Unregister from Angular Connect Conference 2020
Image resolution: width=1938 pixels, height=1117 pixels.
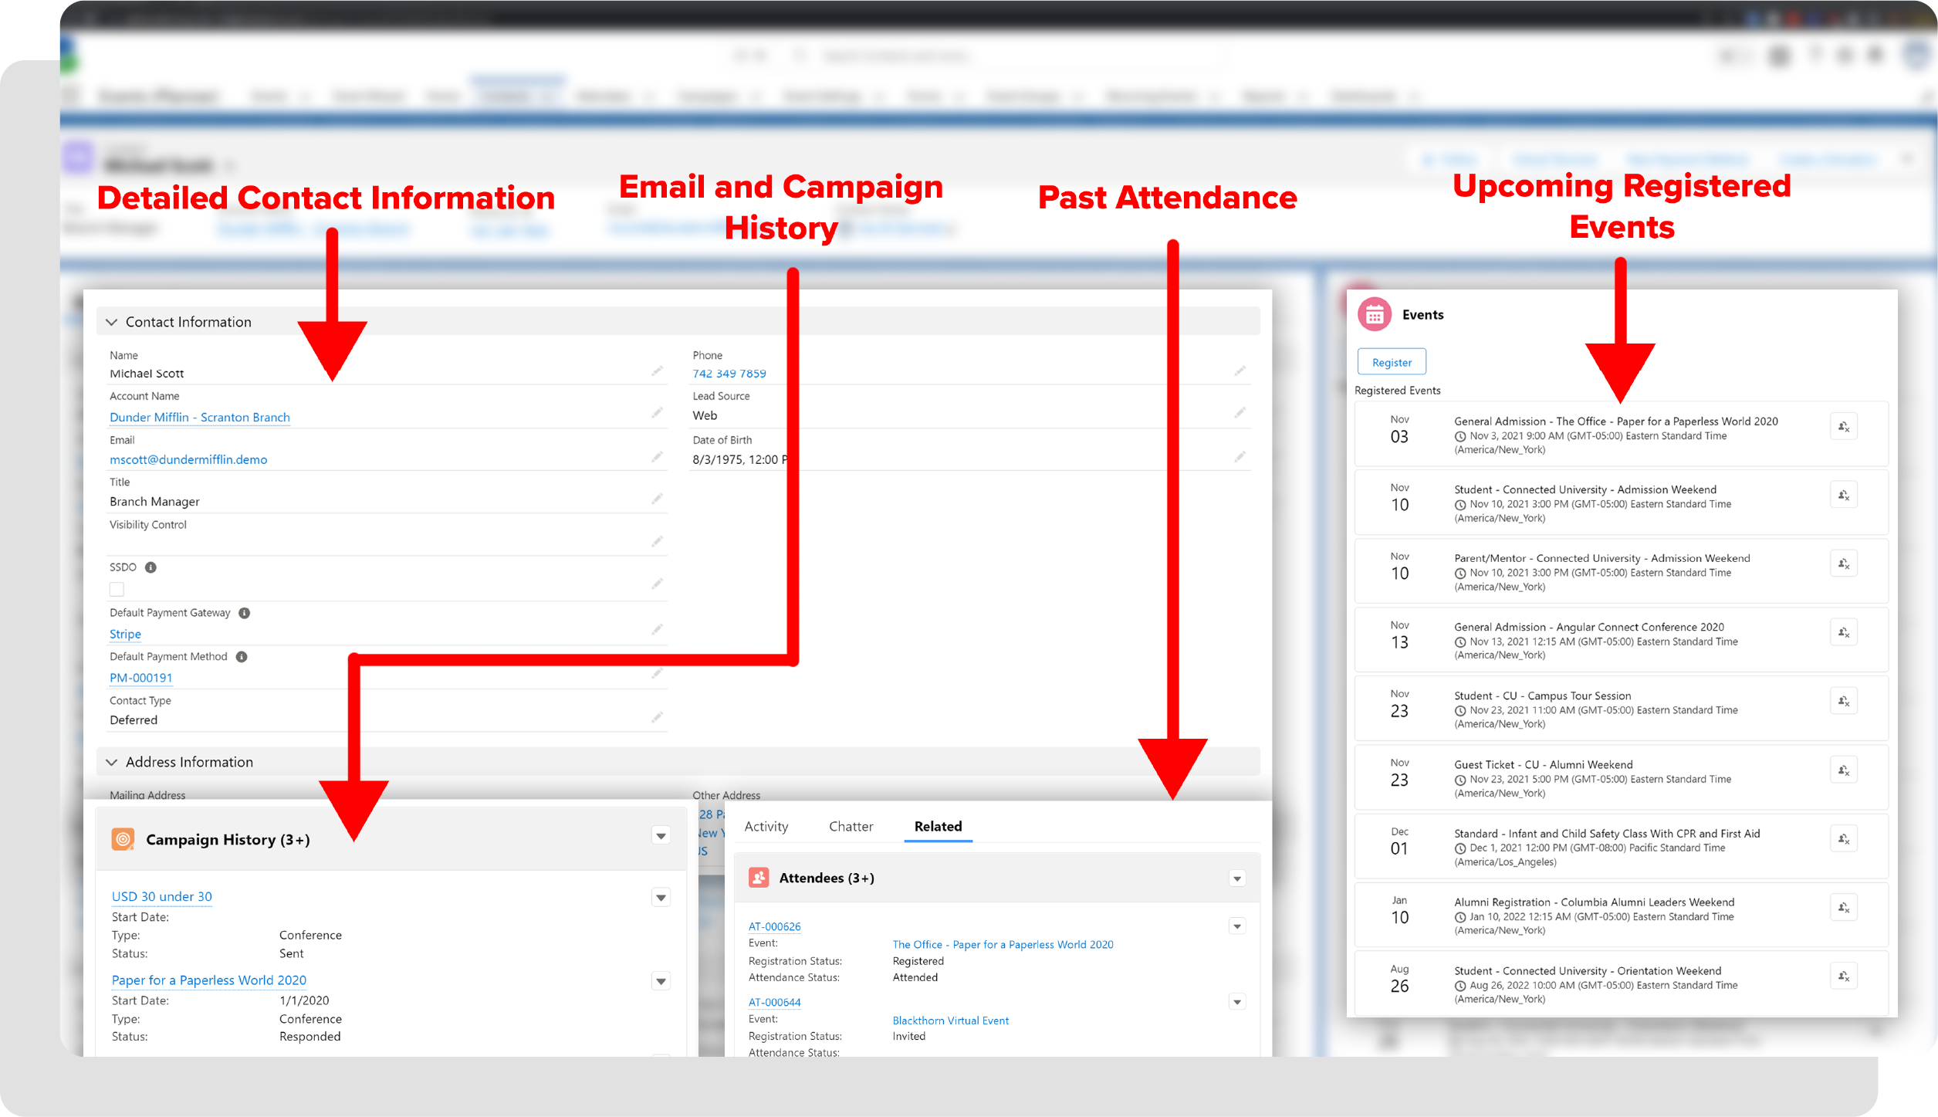1843,633
